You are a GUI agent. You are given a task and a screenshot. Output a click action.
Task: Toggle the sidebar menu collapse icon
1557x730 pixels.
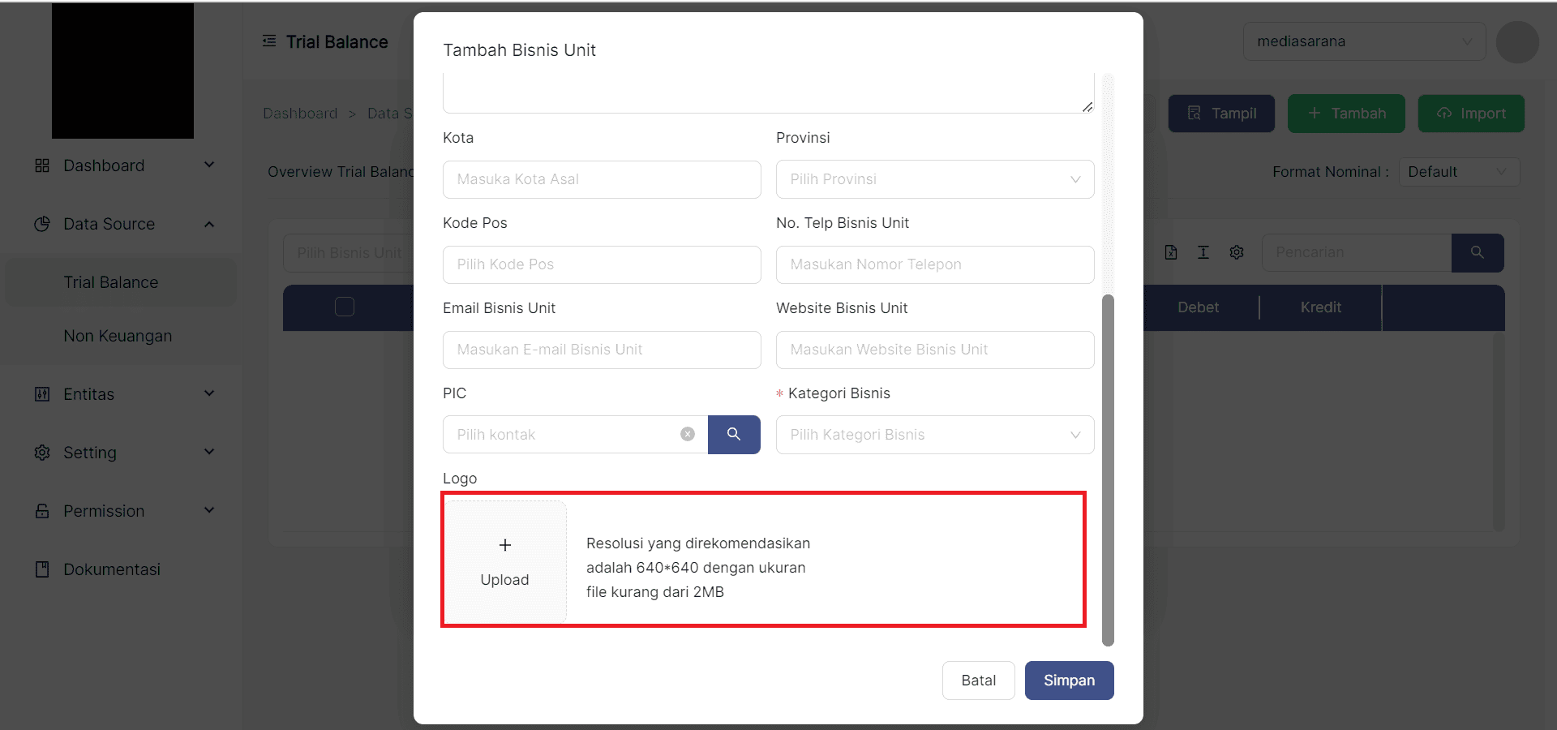pos(269,41)
